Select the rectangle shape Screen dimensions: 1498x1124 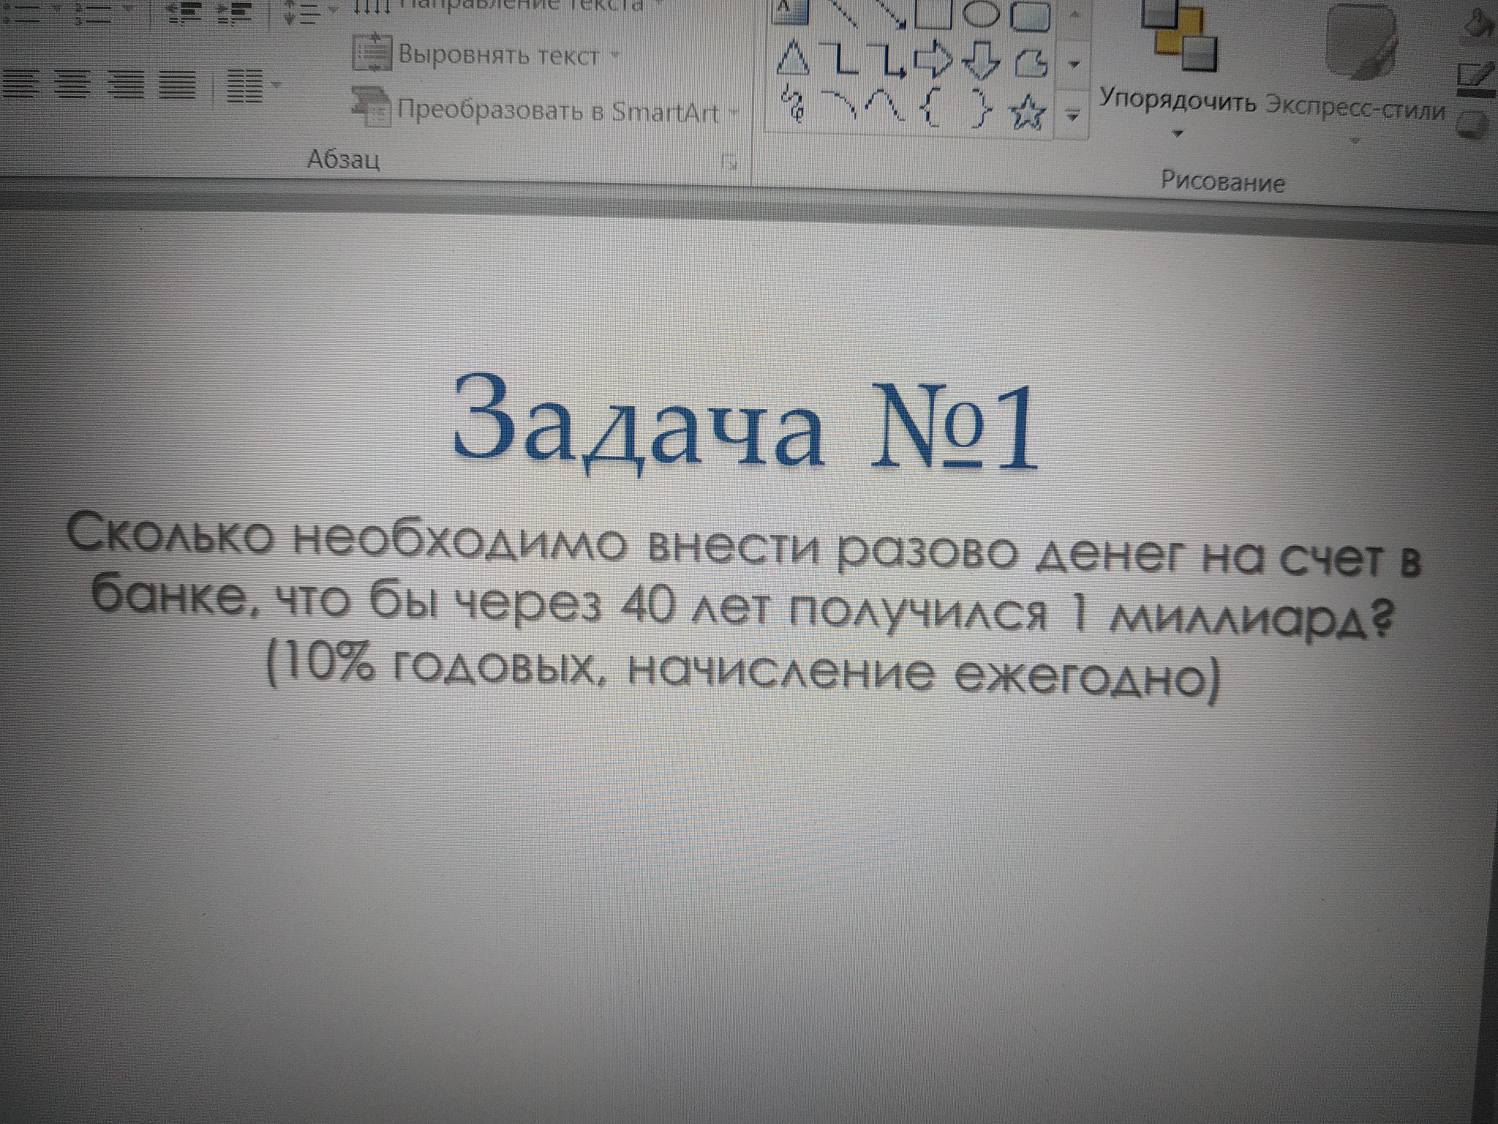(933, 13)
